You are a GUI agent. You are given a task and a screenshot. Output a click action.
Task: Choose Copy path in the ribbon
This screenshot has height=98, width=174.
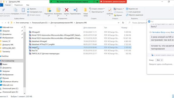[x=35, y=12]
